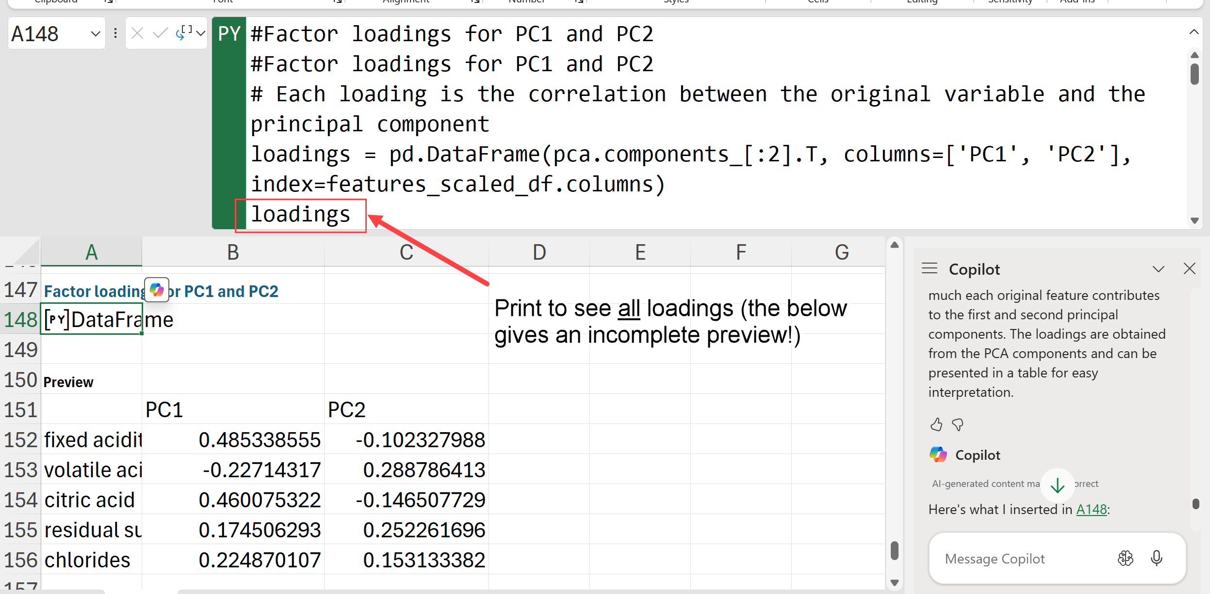
Task: Collapse the formula bar with chevron
Action: tap(1194, 32)
